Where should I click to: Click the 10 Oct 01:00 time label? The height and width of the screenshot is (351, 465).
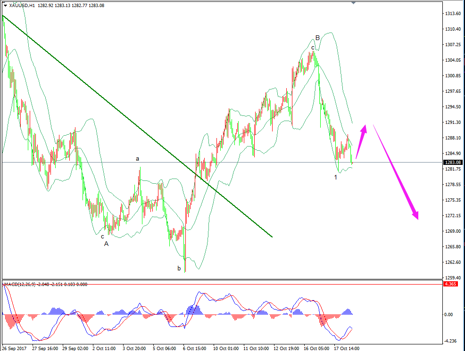point(226,349)
